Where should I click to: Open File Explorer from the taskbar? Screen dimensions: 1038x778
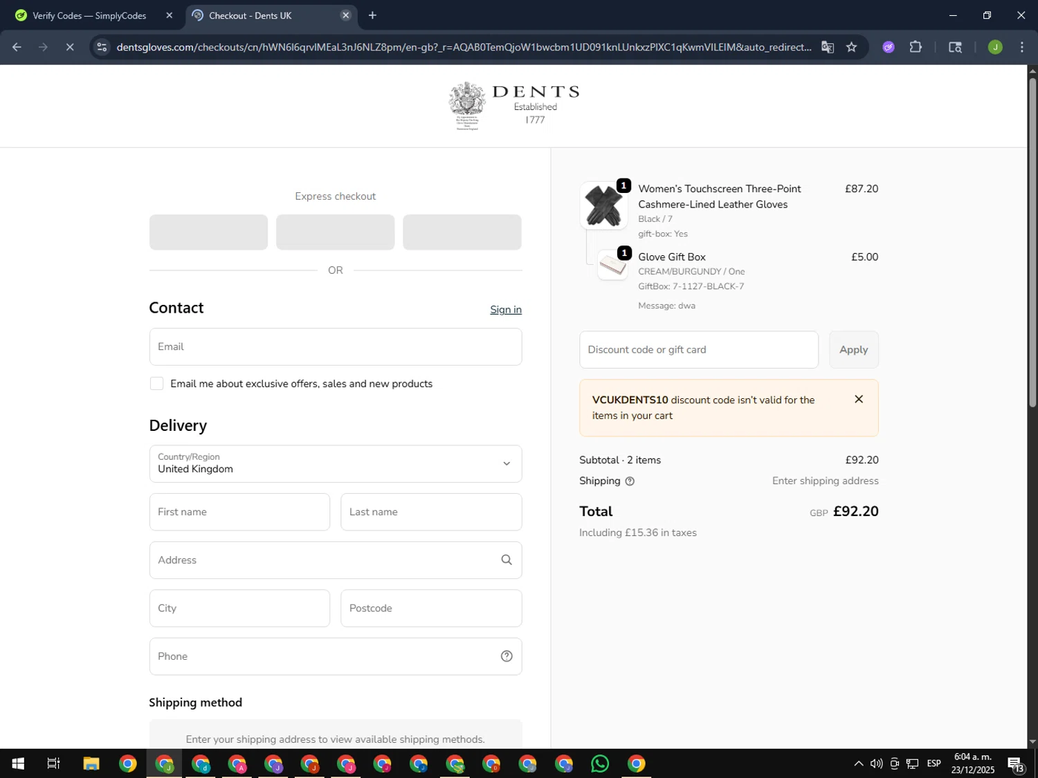pyautogui.click(x=91, y=763)
